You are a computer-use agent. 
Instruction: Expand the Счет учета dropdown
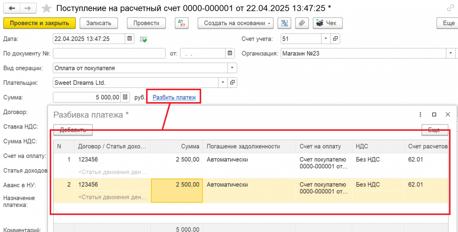pos(326,39)
